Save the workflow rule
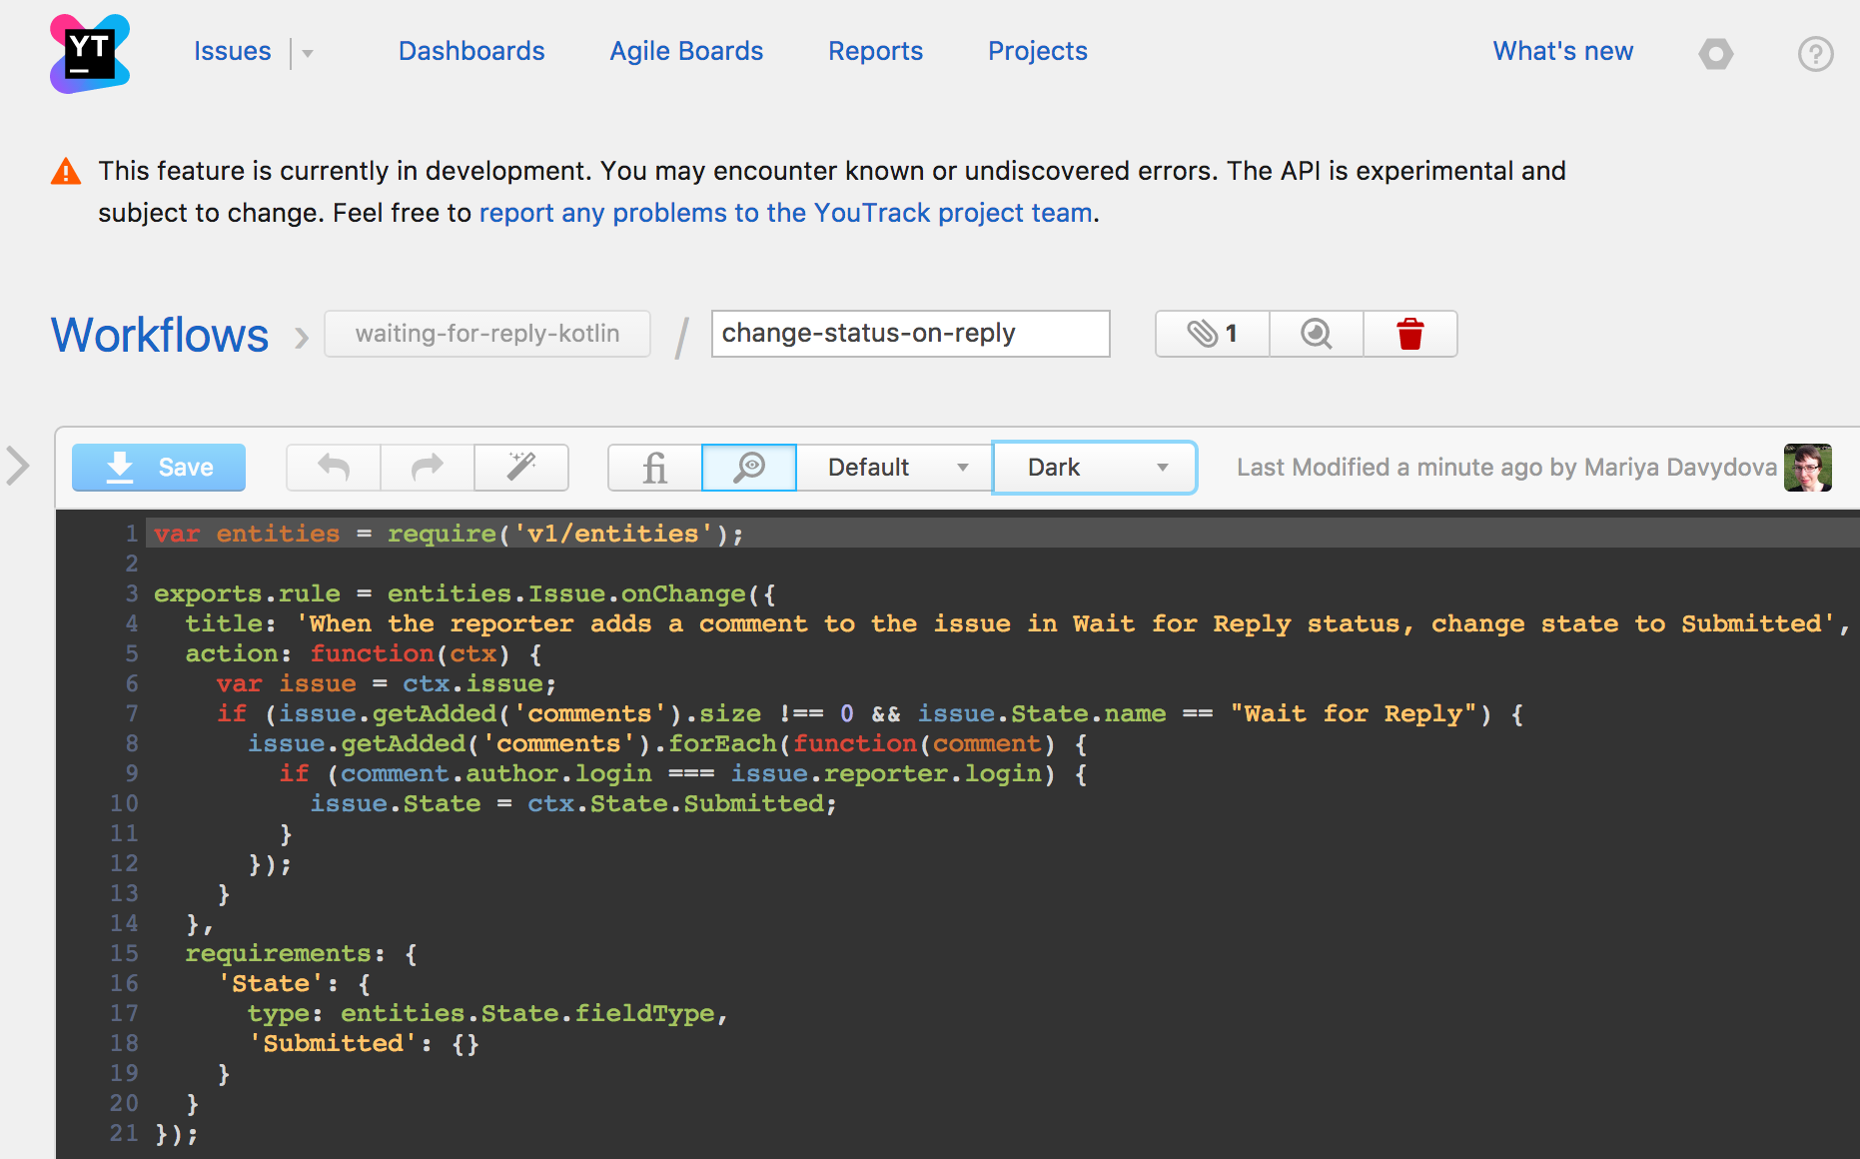This screenshot has height=1159, width=1860. (159, 468)
